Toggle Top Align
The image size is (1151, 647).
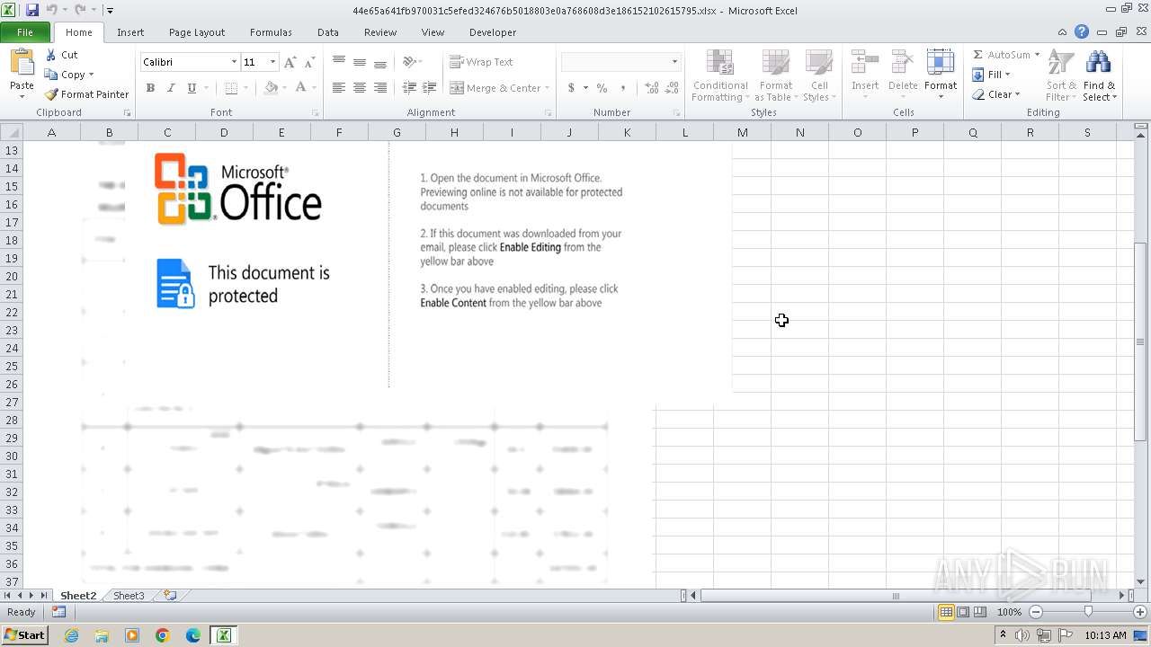click(x=339, y=62)
